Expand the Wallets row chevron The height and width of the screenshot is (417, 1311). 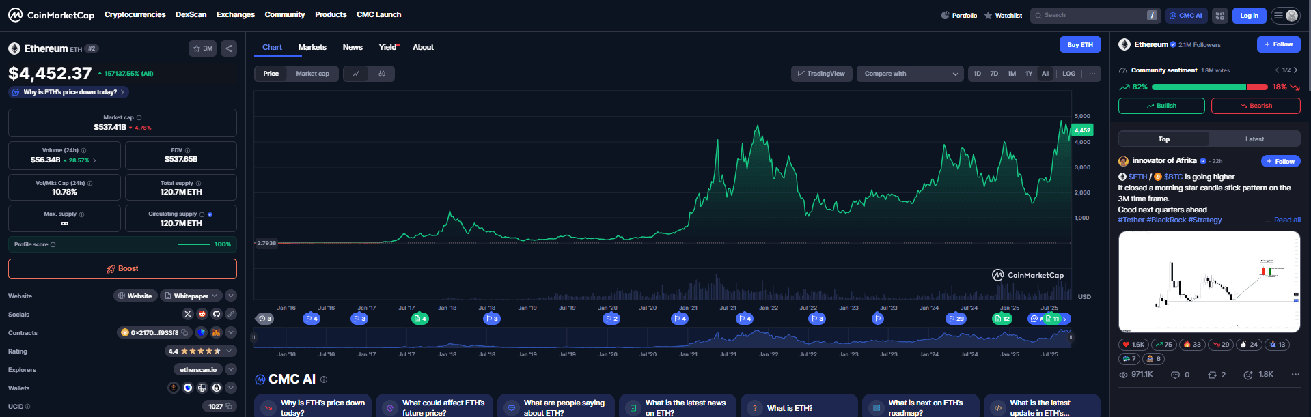pyautogui.click(x=231, y=388)
